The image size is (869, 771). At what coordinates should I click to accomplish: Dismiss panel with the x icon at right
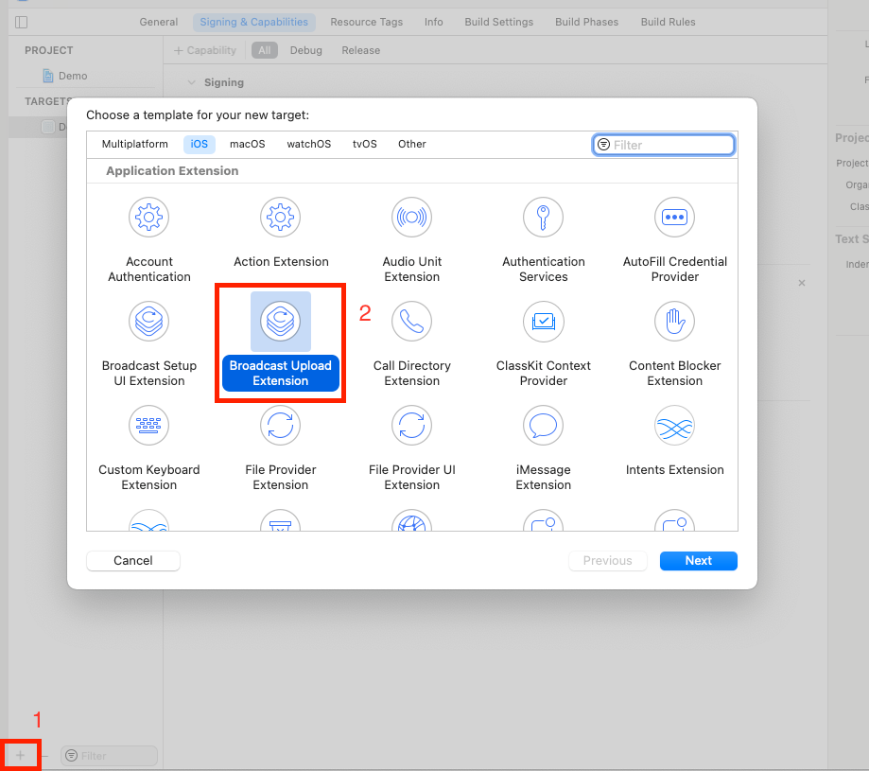point(801,283)
